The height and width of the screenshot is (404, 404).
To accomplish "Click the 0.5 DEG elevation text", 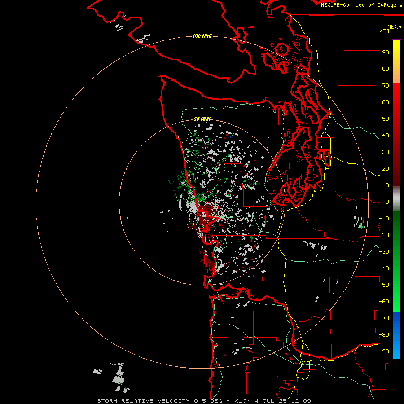I will point(208,401).
